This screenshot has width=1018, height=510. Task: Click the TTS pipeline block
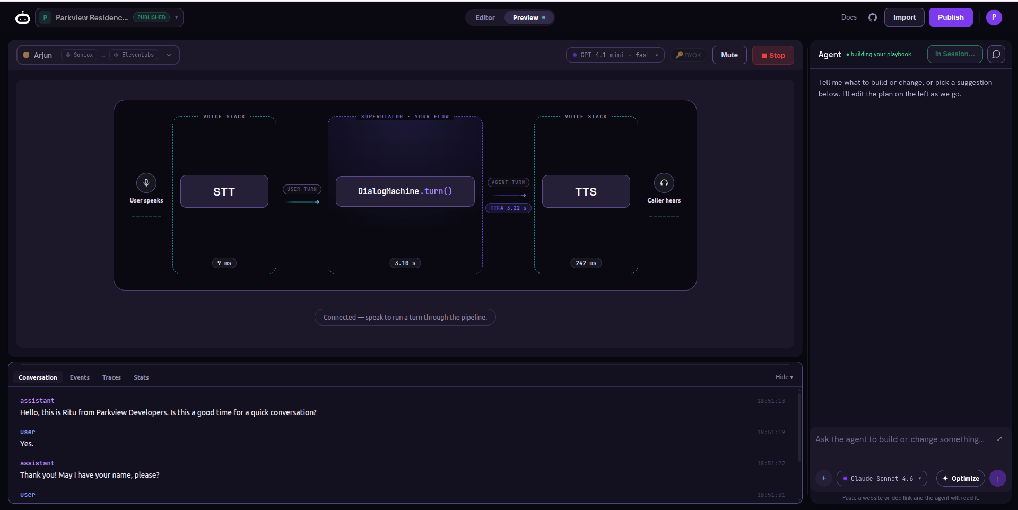586,191
